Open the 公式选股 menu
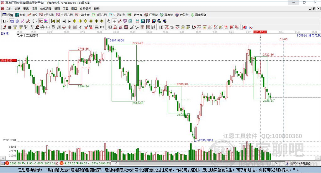 click(46, 8)
